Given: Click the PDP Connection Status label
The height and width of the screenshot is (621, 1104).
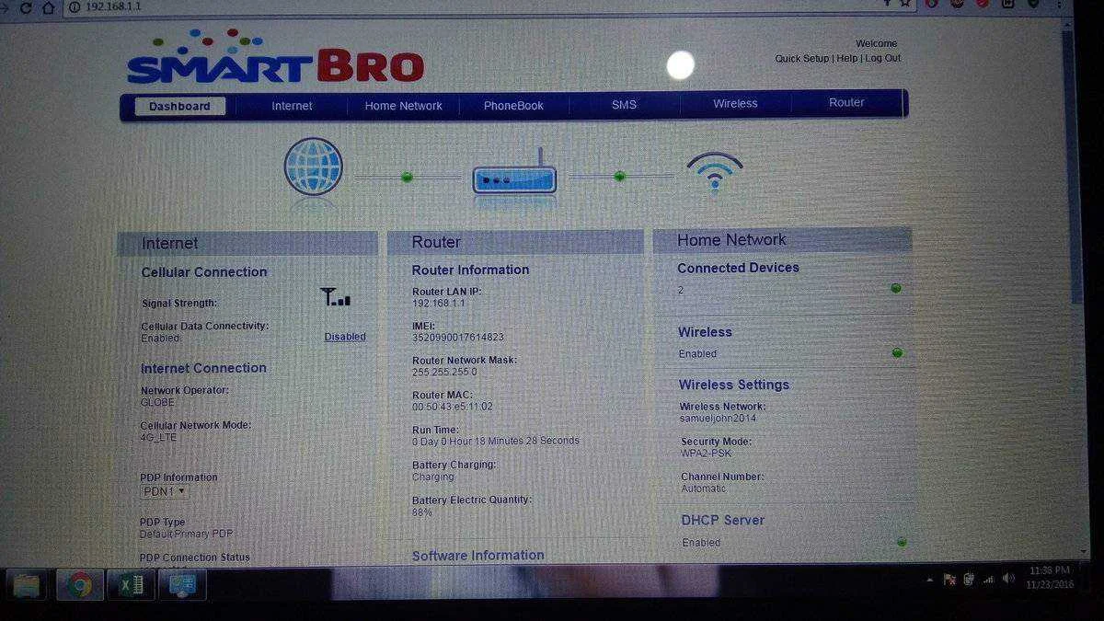Looking at the screenshot, I should (194, 558).
